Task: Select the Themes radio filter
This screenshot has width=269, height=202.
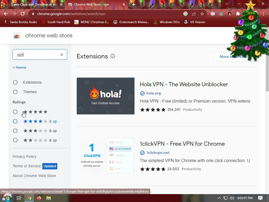Action: pyautogui.click(x=15, y=92)
